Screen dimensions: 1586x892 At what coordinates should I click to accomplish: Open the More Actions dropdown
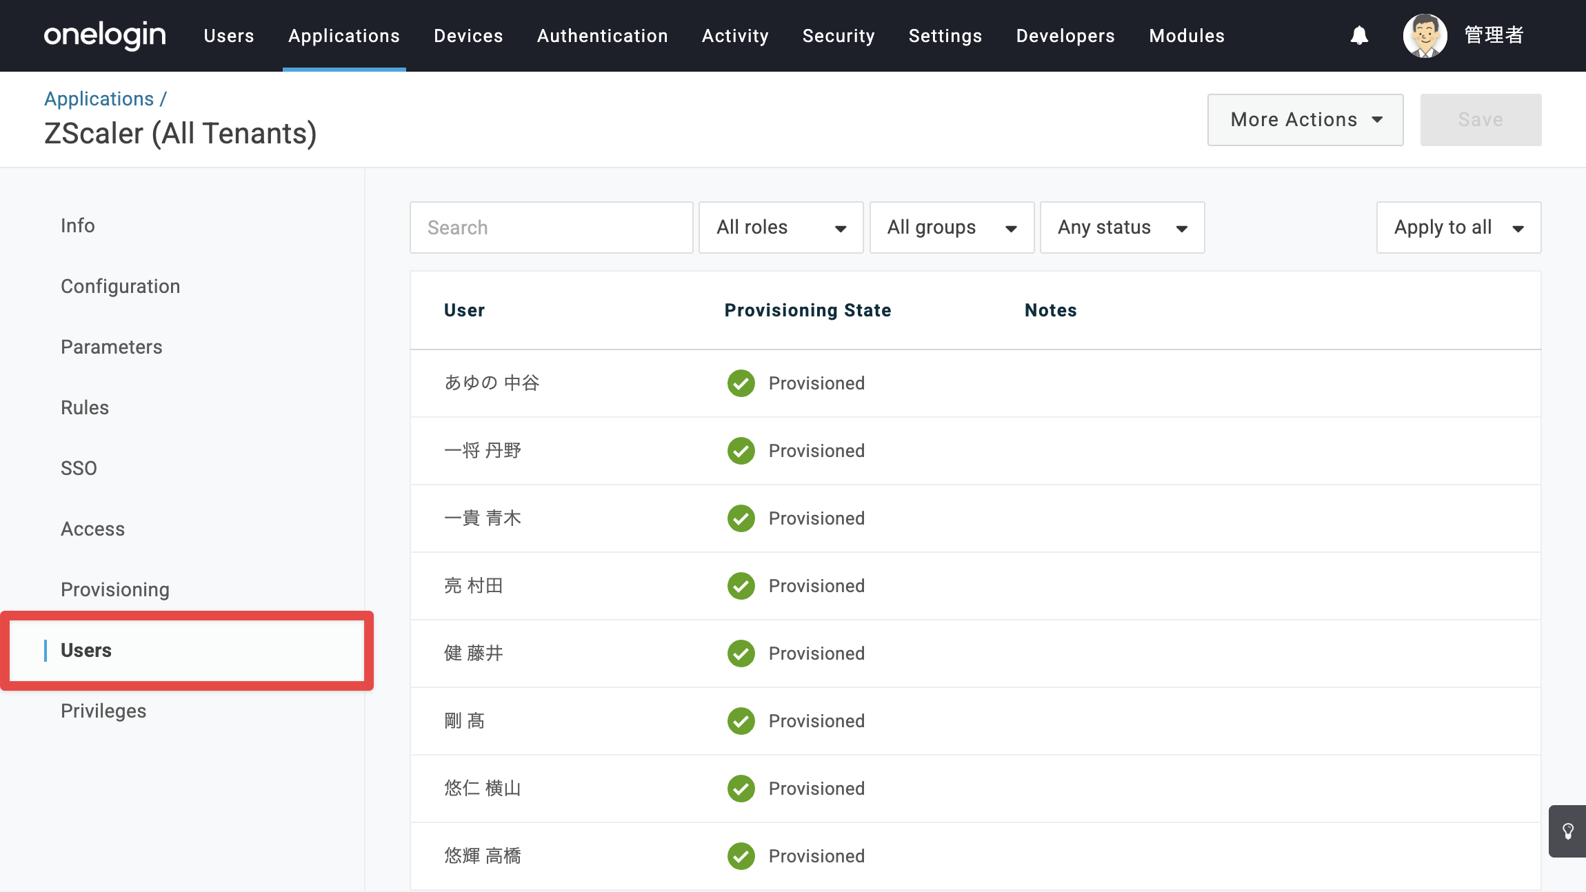pyautogui.click(x=1305, y=120)
